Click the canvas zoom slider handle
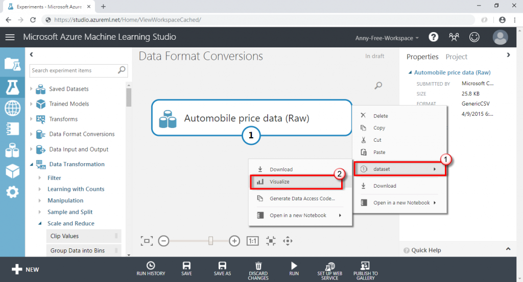Image resolution: width=523 pixels, height=282 pixels. 210,241
